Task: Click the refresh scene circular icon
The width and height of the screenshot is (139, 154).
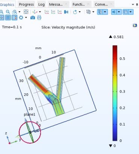Action: point(21,18)
